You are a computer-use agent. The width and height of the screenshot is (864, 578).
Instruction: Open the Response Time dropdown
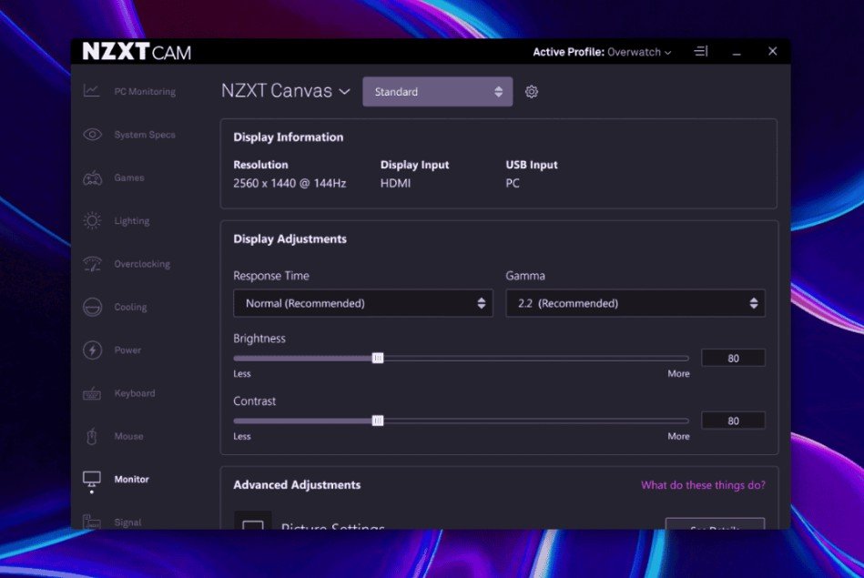363,303
